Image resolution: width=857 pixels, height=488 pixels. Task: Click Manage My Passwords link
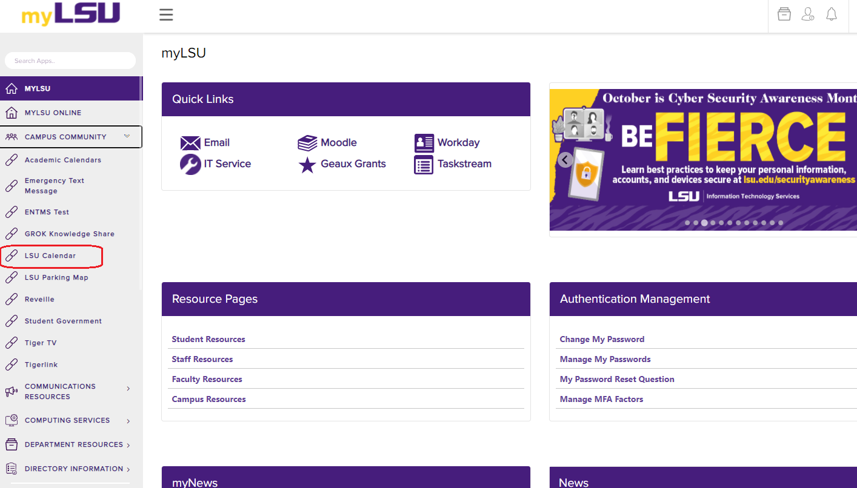[605, 359]
